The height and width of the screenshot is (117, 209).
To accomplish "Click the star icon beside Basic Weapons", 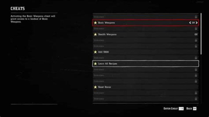I will pyautogui.click(x=95, y=23).
